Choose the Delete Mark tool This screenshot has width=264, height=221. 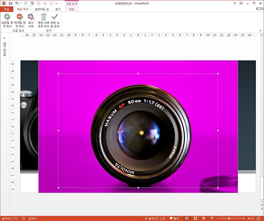[31, 21]
